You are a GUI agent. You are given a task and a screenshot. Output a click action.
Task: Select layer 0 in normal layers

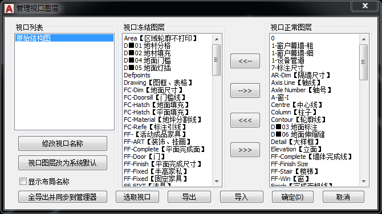(273, 38)
